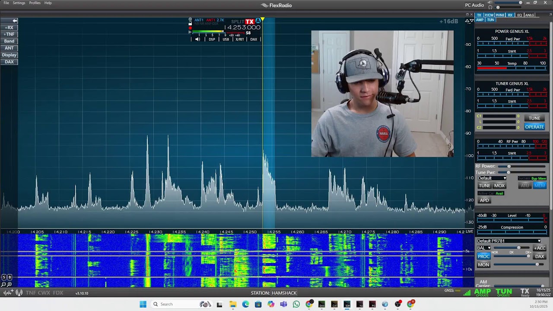Open Windows Start menu

[x=143, y=304]
